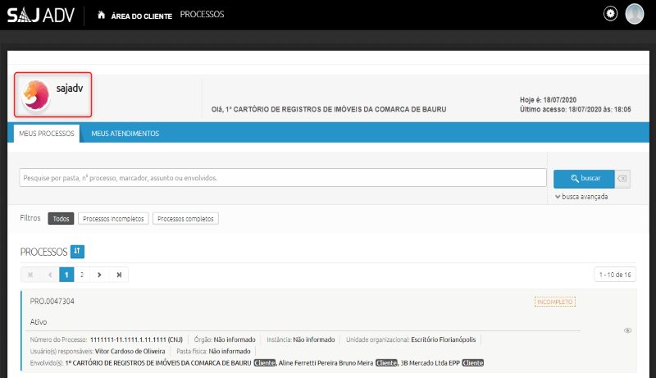Click the sort icon beside PROCESSOS
The height and width of the screenshot is (378, 656).
(x=77, y=251)
